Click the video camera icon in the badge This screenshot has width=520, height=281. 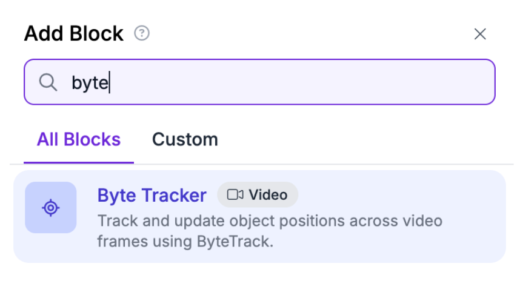235,195
